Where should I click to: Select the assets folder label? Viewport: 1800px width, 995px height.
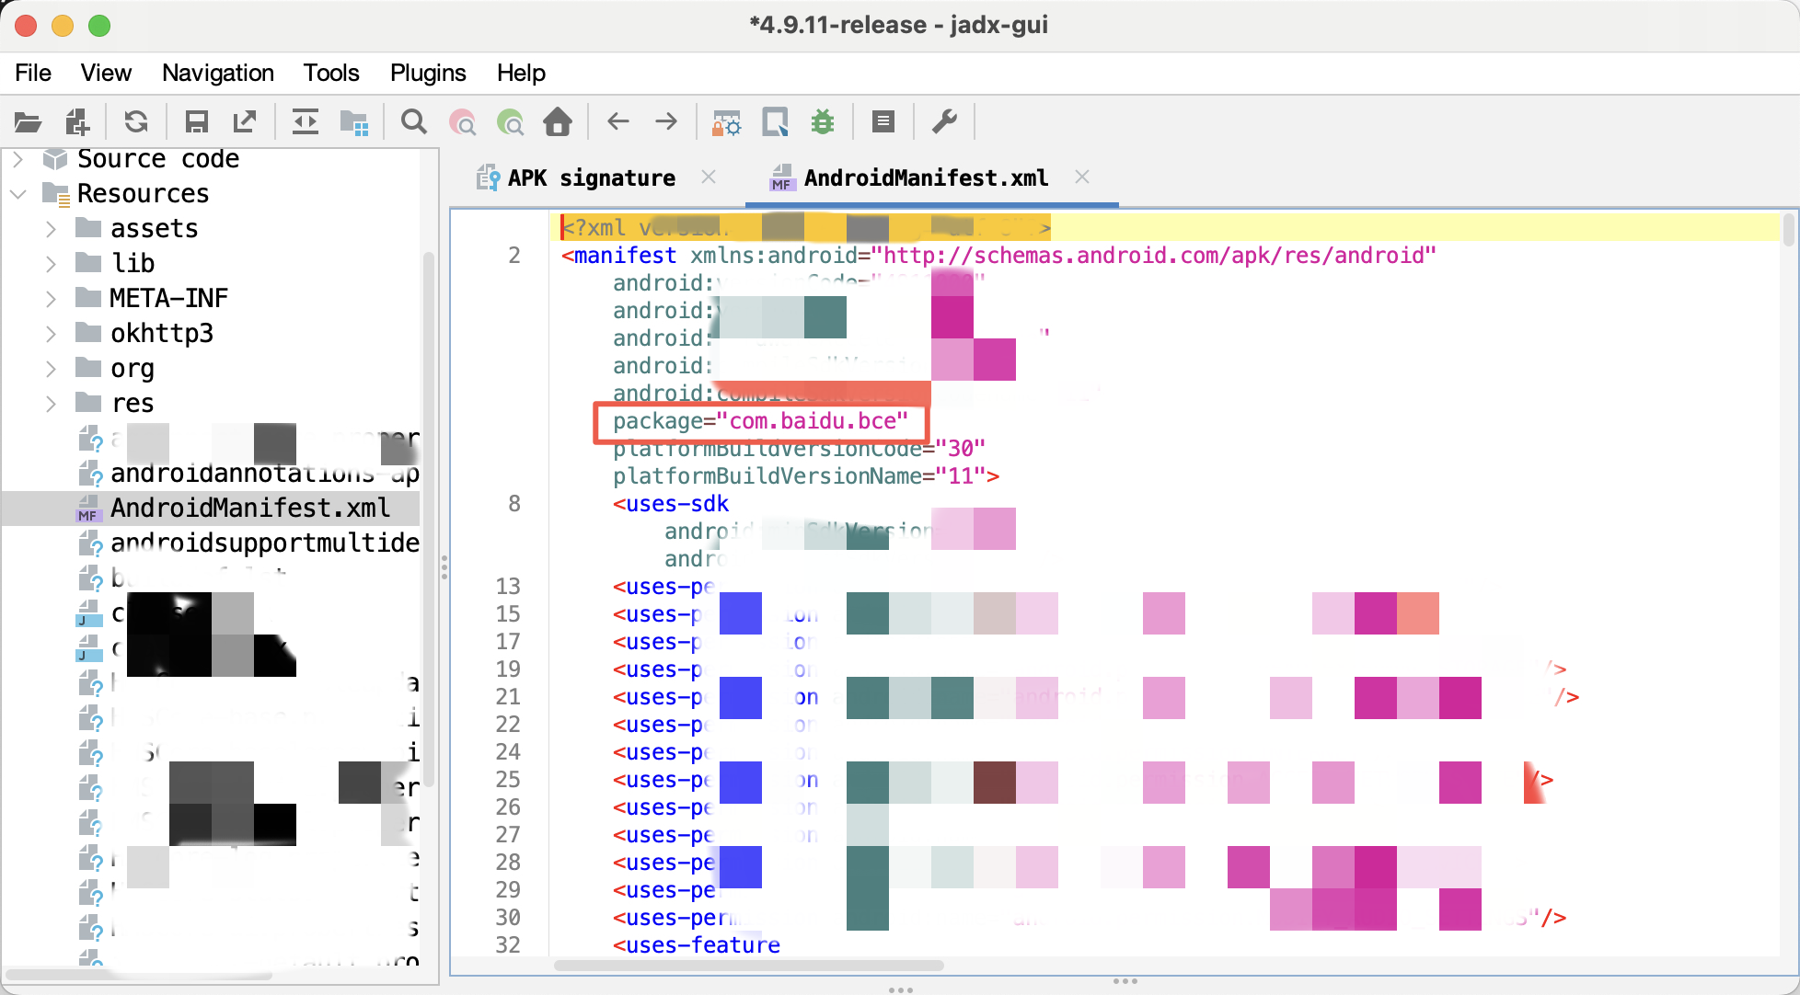pos(154,229)
